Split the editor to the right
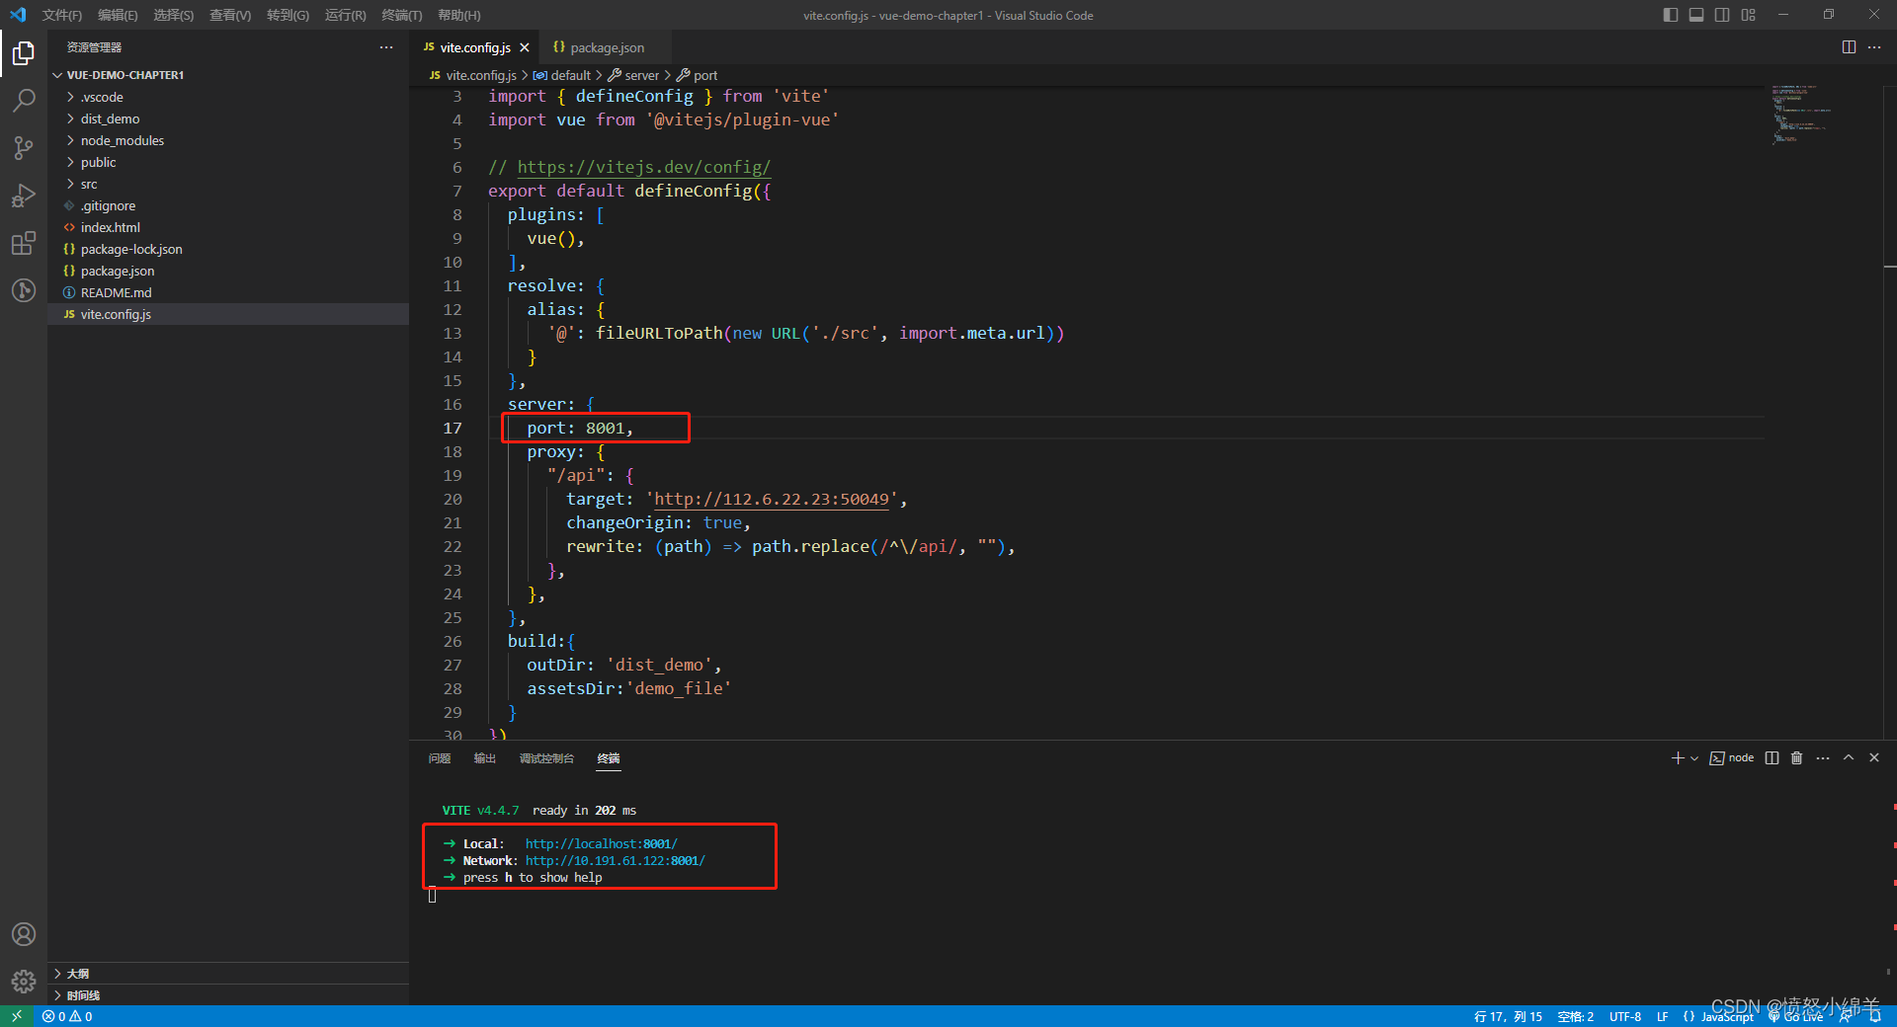 pyautogui.click(x=1849, y=47)
